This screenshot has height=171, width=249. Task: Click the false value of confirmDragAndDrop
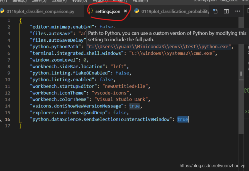click(119, 113)
